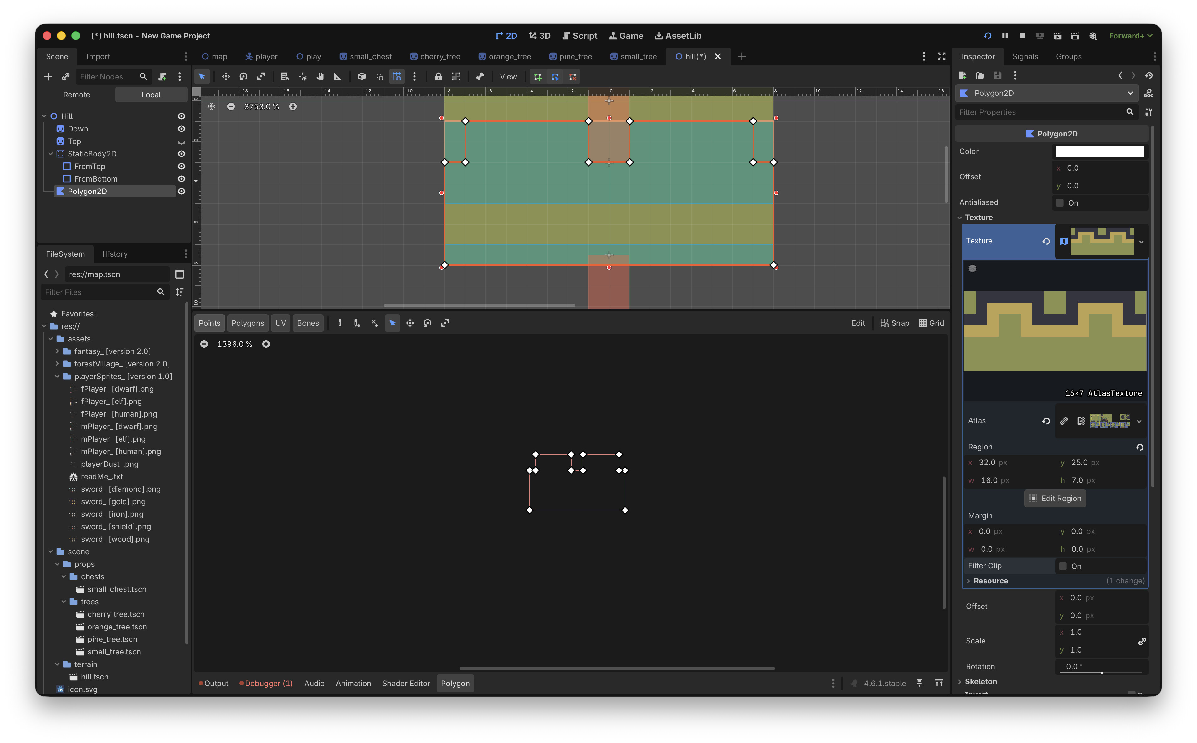This screenshot has width=1197, height=743.
Task: Enable the Antialiased checkbox
Action: (x=1060, y=202)
